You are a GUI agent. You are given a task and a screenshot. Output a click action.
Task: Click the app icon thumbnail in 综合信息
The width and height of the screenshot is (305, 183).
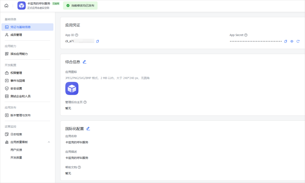tap(72, 88)
